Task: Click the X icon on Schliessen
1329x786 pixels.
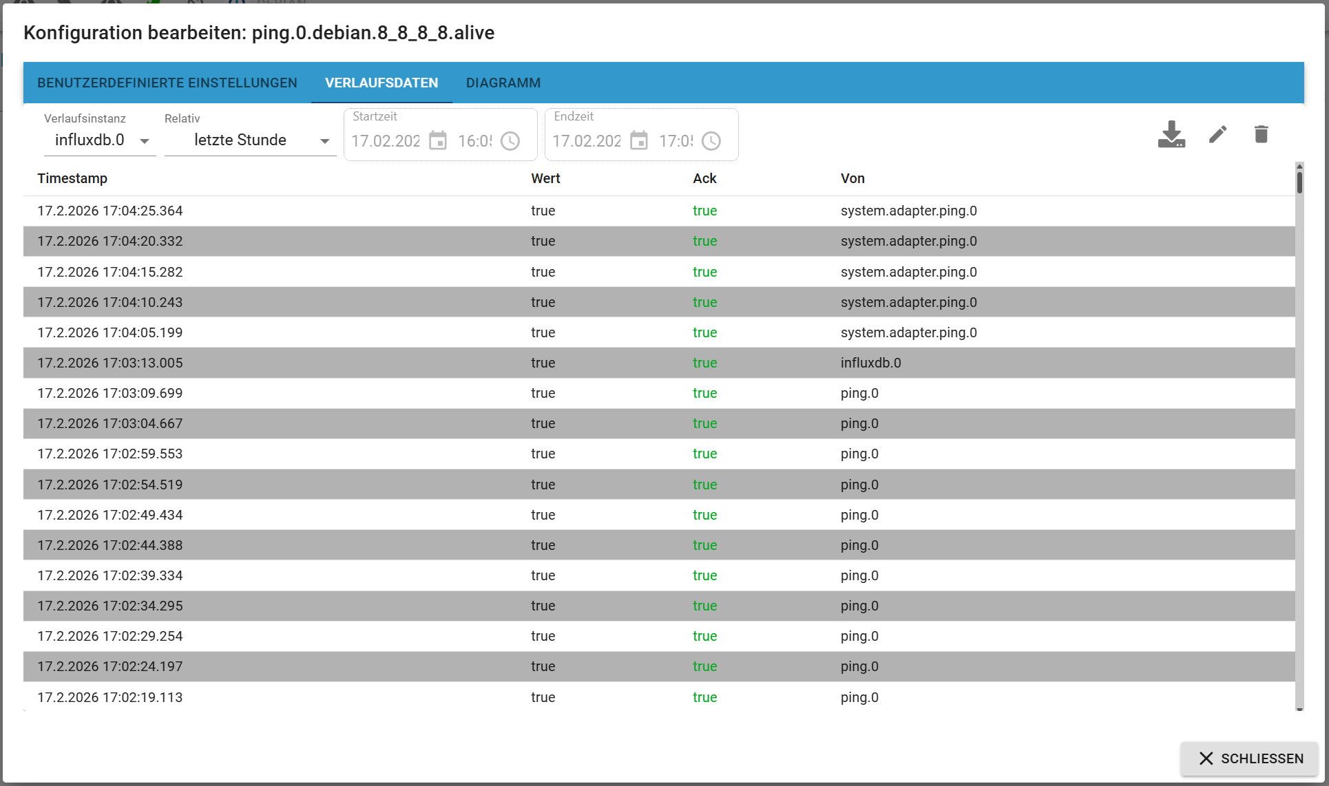Action: point(1206,758)
